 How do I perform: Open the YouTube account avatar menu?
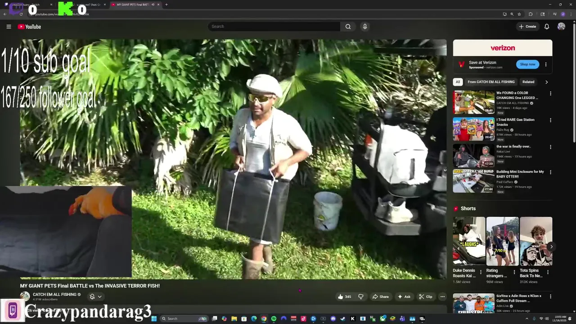tap(561, 27)
